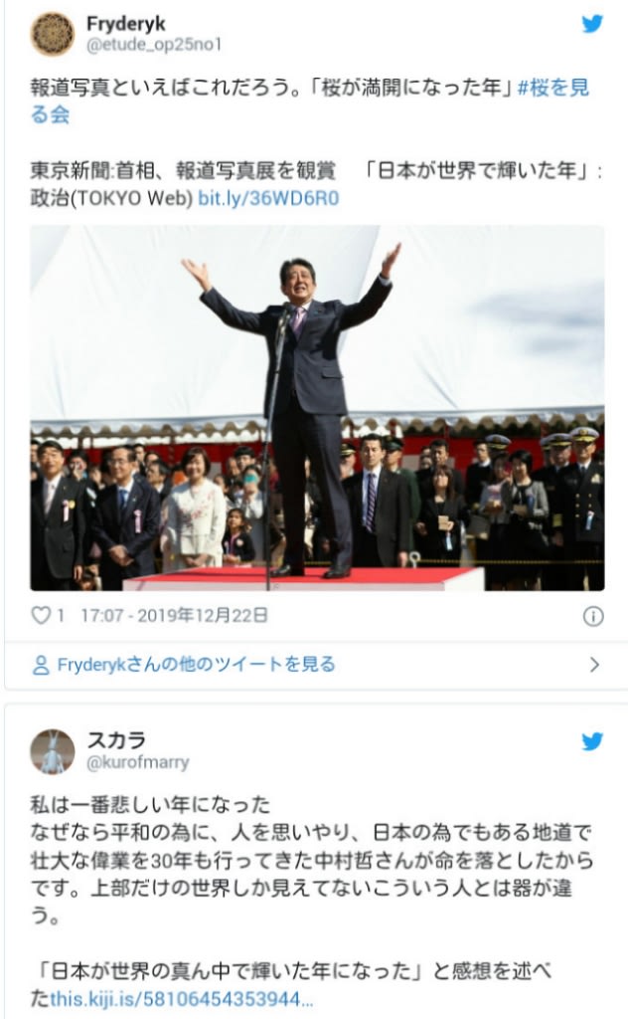Image resolution: width=628 pixels, height=1019 pixels.
Task: Open the embedded photo of man with raised arms
Action: [317, 407]
